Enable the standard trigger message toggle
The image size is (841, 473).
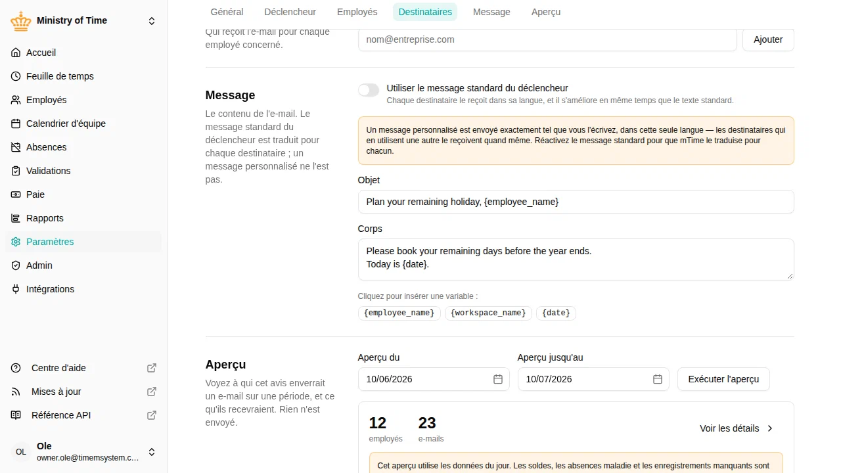point(369,90)
